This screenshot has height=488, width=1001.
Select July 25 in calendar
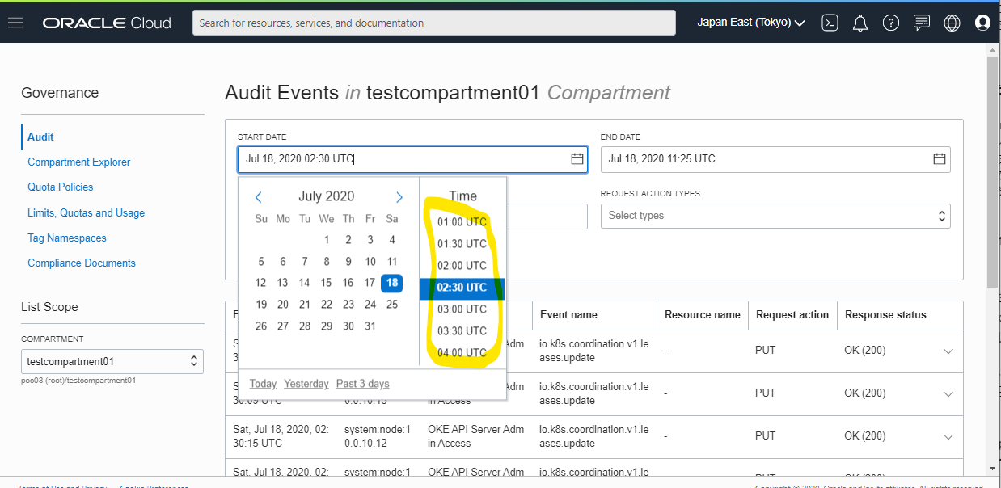point(392,305)
